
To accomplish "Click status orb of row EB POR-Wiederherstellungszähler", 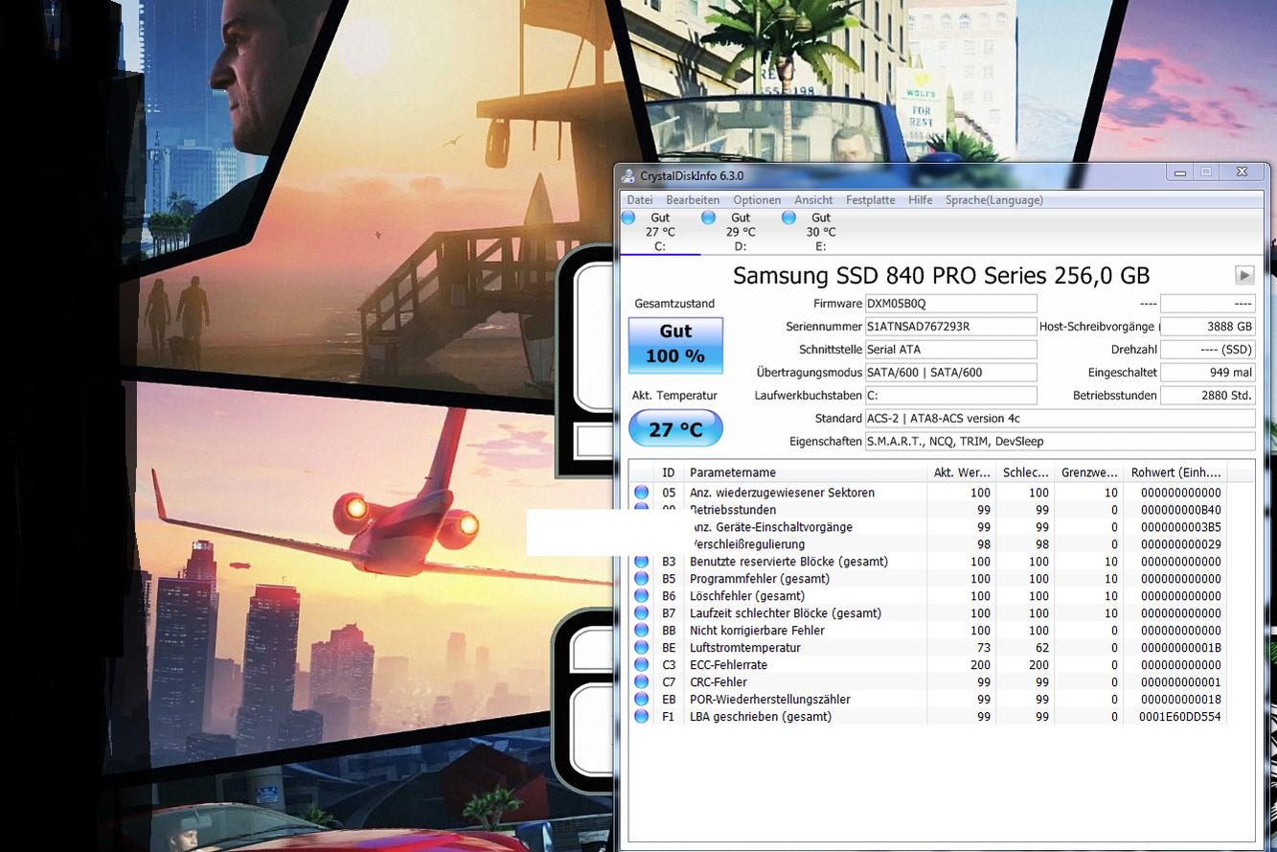I will (x=641, y=700).
